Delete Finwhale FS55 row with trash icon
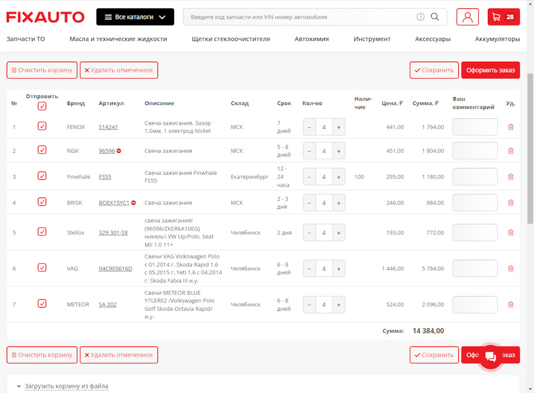 (511, 177)
